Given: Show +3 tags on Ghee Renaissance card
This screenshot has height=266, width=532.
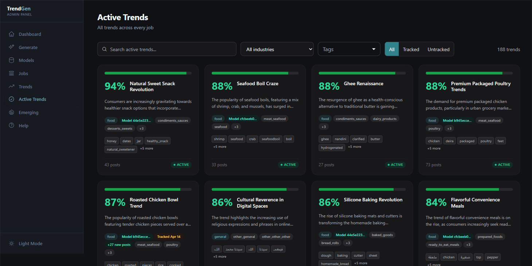Looking at the screenshot, I should (x=324, y=127).
